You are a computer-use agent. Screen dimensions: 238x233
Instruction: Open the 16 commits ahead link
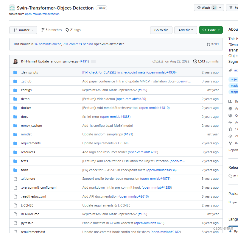(48, 44)
